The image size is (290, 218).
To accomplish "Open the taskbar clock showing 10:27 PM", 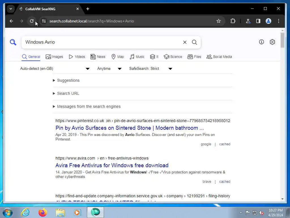I will point(275,213).
